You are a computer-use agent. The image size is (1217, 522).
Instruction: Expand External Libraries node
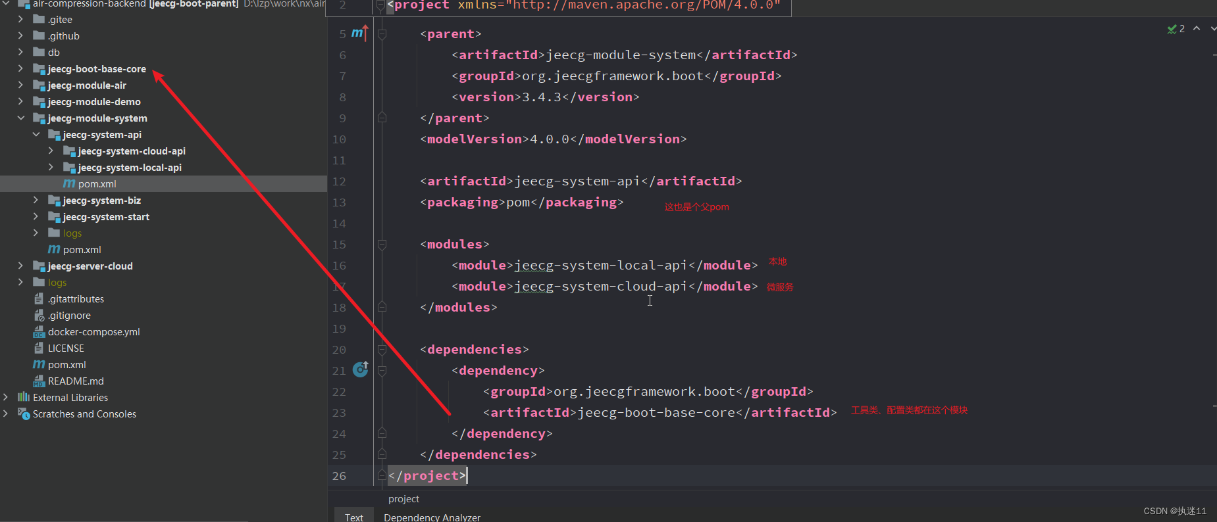click(x=5, y=397)
